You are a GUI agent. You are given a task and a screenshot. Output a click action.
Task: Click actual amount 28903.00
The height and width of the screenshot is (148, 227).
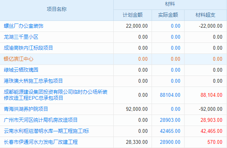click(x=170, y=120)
